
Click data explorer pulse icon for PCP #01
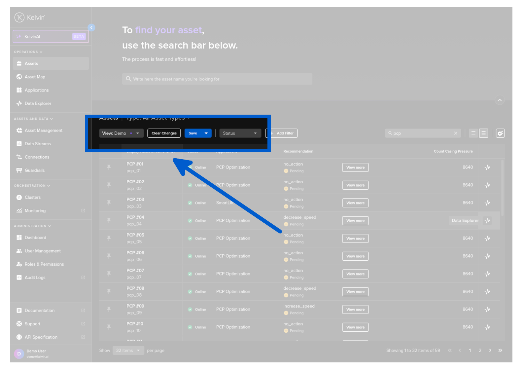coord(487,167)
